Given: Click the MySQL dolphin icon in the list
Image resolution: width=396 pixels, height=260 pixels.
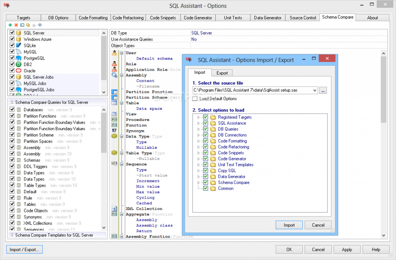Looking at the screenshot, I should 18,52.
